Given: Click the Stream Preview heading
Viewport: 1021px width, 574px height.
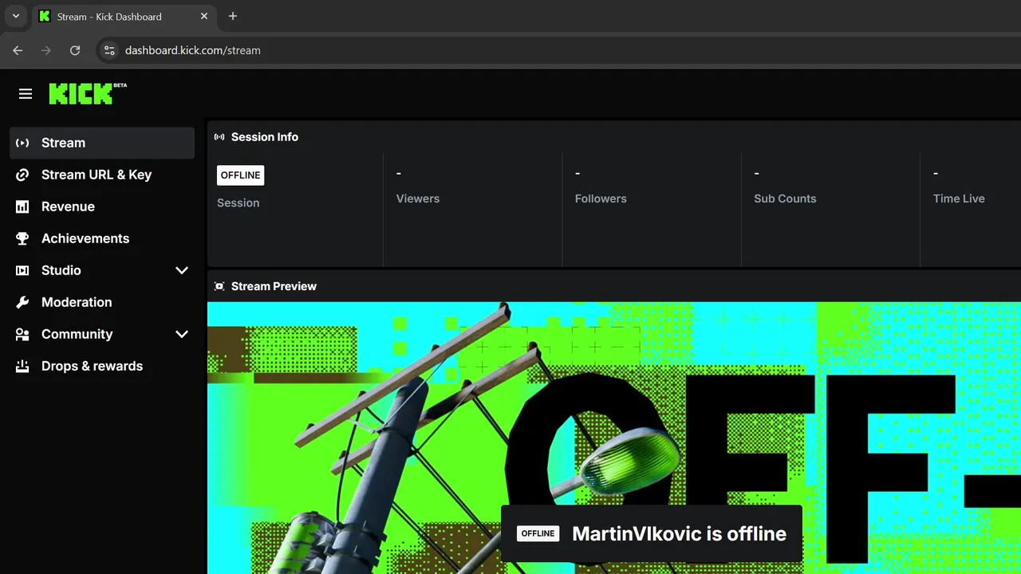Looking at the screenshot, I should (274, 286).
